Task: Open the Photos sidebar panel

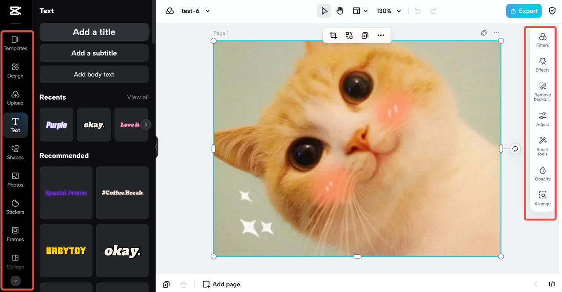Action: pos(15,180)
